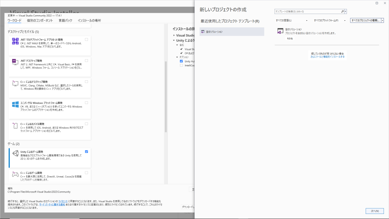
Task: Click the C++ デスクトップ開発 workload icon
Action: (x=16, y=83)
